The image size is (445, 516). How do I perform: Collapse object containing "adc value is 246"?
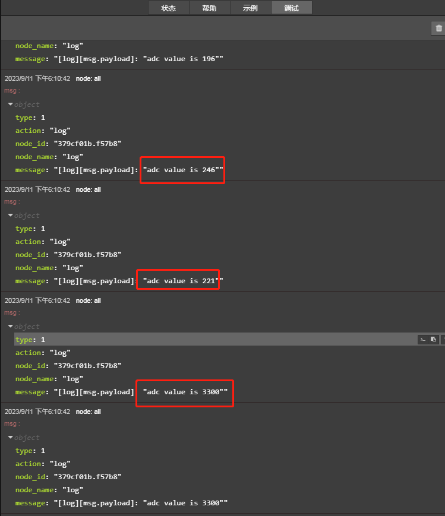tap(11, 105)
